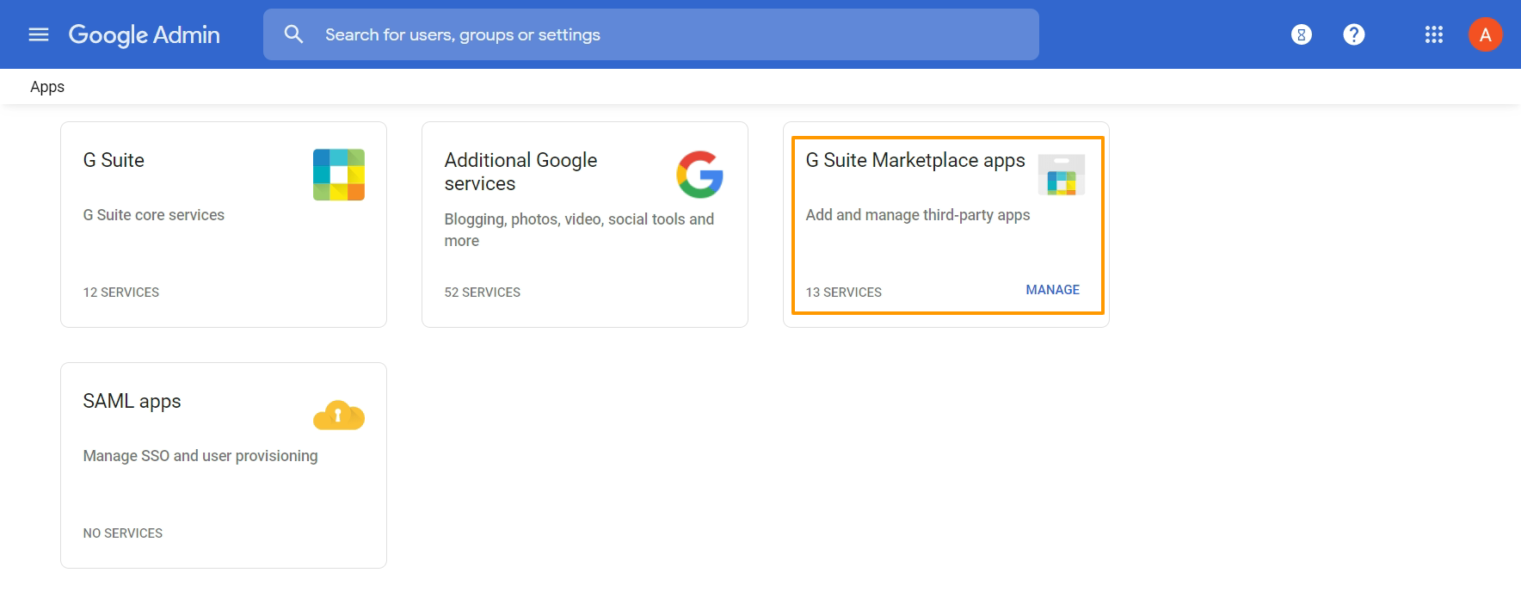This screenshot has width=1521, height=616.
Task: Open G Suite Marketplace apps title
Action: click(x=915, y=160)
